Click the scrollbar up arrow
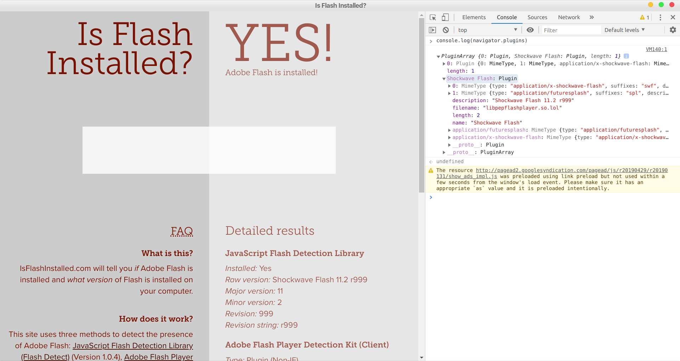The height and width of the screenshot is (361, 680). (x=421, y=15)
